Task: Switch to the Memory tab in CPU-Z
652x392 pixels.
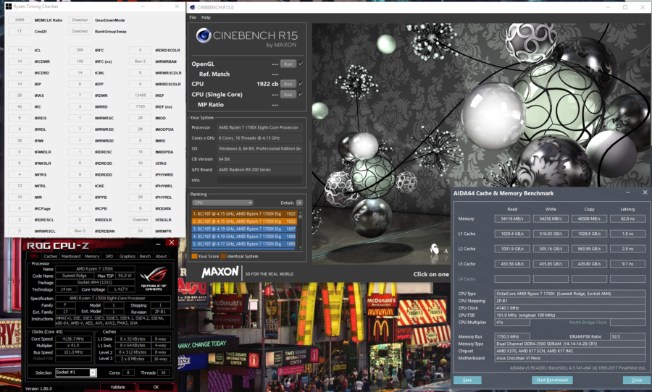Action: tap(92, 256)
